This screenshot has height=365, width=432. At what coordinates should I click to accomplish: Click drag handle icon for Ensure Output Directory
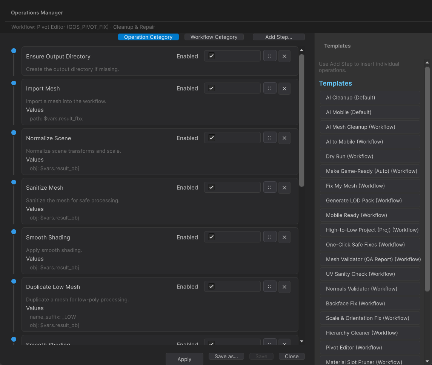click(x=269, y=56)
